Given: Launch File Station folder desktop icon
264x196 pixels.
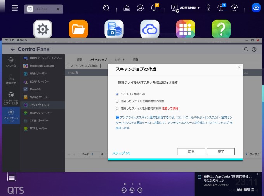Looking at the screenshot, I should click(x=78, y=29).
